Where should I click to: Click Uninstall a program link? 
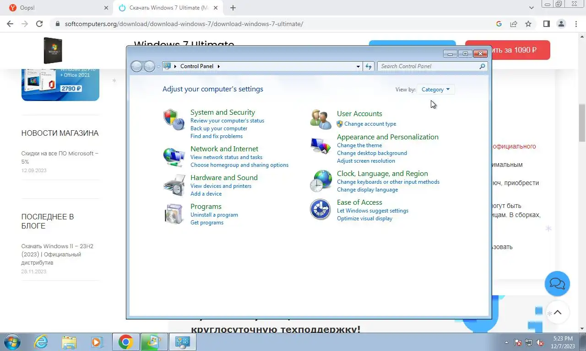(214, 215)
